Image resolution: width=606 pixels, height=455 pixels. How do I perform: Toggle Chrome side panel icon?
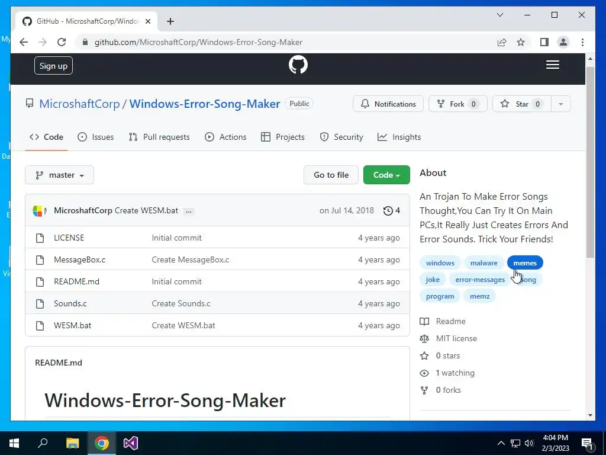click(544, 42)
